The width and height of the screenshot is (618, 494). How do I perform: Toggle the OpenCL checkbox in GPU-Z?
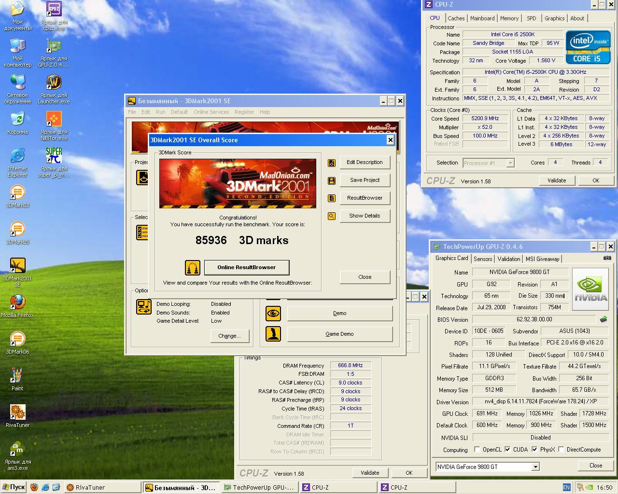pyautogui.click(x=477, y=449)
